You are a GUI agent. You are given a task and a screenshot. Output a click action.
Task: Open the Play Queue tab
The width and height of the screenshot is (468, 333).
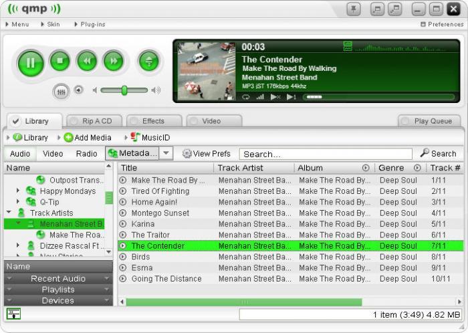[429, 121]
